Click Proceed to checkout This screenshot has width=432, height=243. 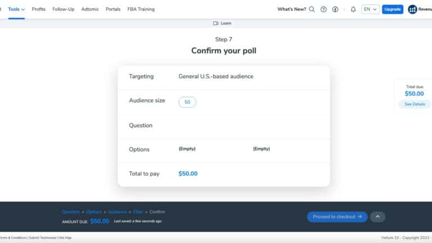(x=337, y=217)
